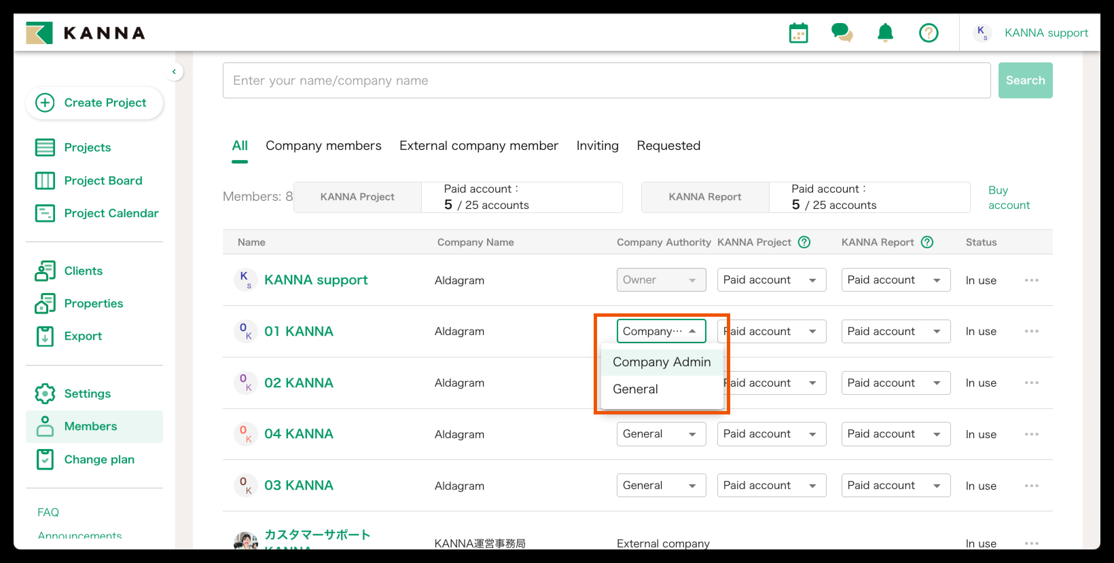Screen dimensions: 1114x563
Task: Open 03 KANNA's KANNA Report account dropdown
Action: point(895,485)
